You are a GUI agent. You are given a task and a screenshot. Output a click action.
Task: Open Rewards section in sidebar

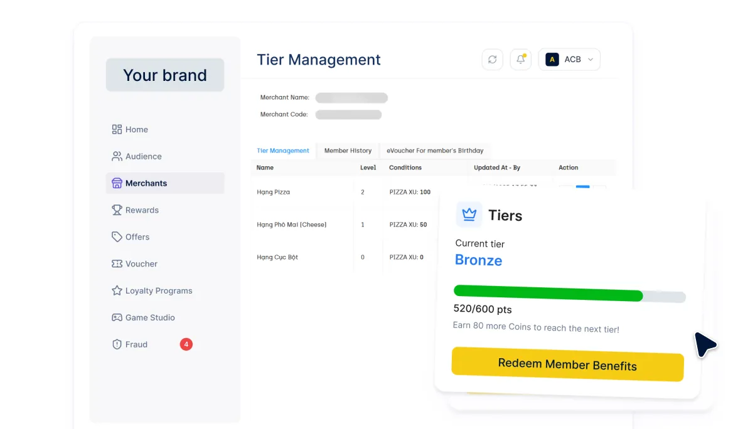tap(164, 209)
